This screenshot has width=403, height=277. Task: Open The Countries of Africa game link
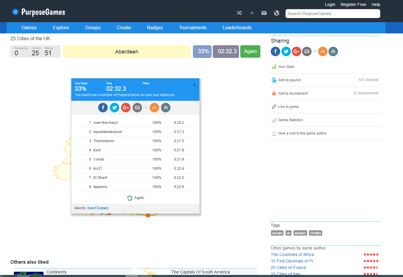292,255
